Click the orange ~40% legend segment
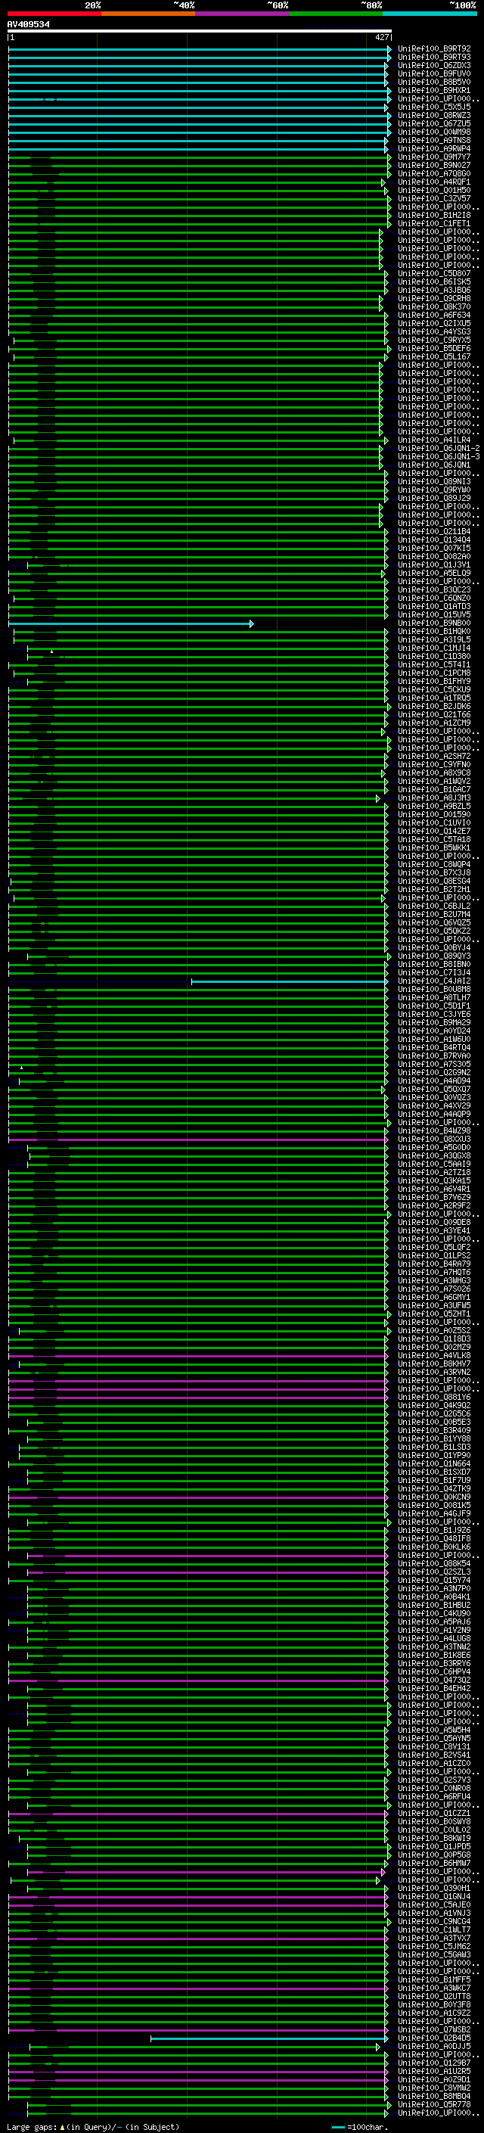 (x=148, y=14)
